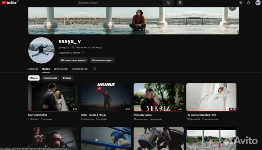This screenshot has height=150, width=262.
Task: Click the search magnifier button
Action: (169, 3)
